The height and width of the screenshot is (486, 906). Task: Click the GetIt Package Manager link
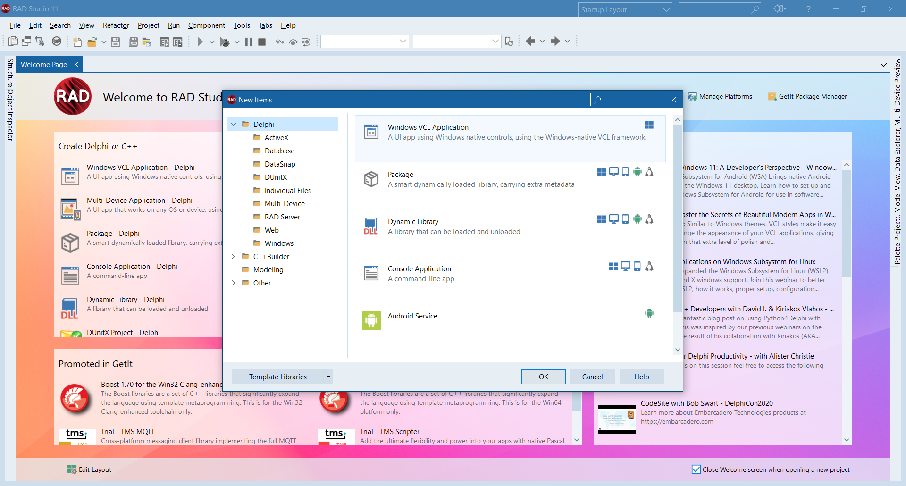(813, 96)
